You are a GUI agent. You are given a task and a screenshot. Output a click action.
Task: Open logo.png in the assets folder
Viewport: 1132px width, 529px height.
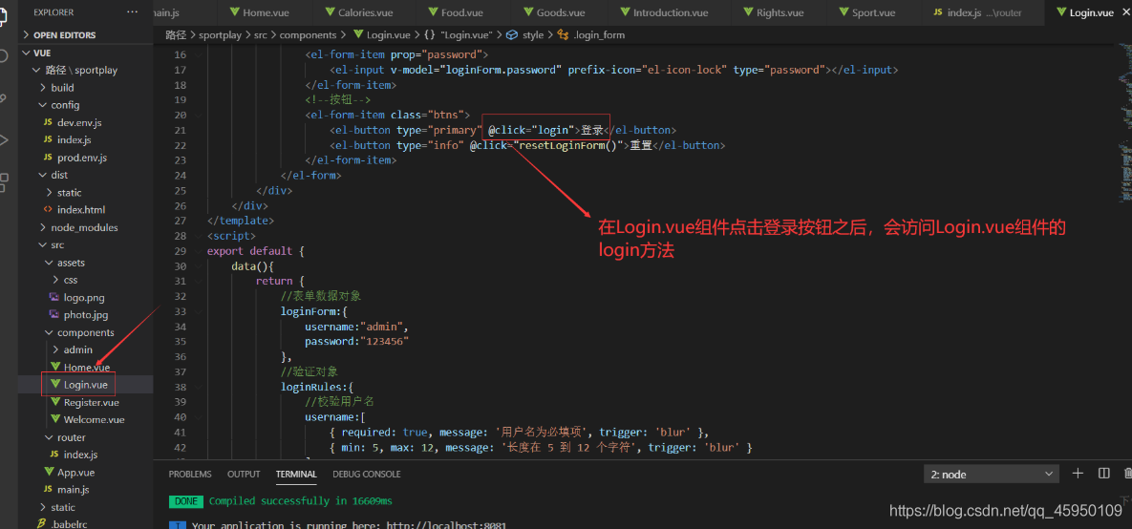click(x=85, y=297)
